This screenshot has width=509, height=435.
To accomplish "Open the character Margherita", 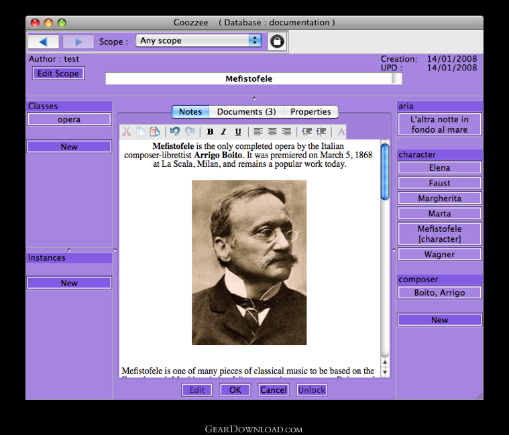I will coord(439,198).
